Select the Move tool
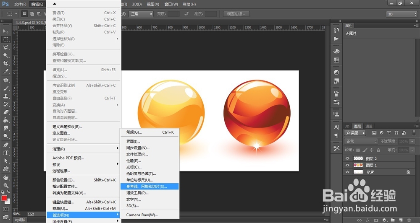Viewport: 420px width, 223px height. tap(5, 31)
